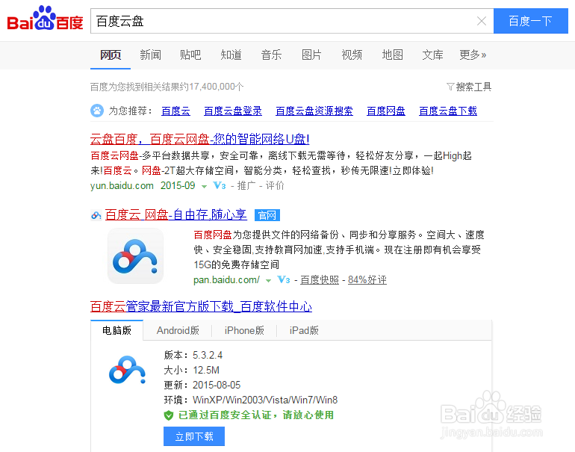Viewport: 575px width, 452px height.
Task: Clear the search box with X icon
Action: pyautogui.click(x=482, y=21)
